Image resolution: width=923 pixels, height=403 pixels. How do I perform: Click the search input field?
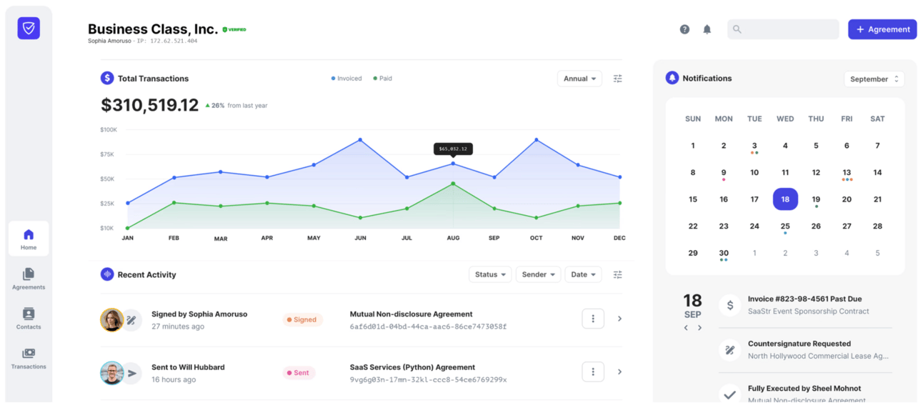point(783,29)
